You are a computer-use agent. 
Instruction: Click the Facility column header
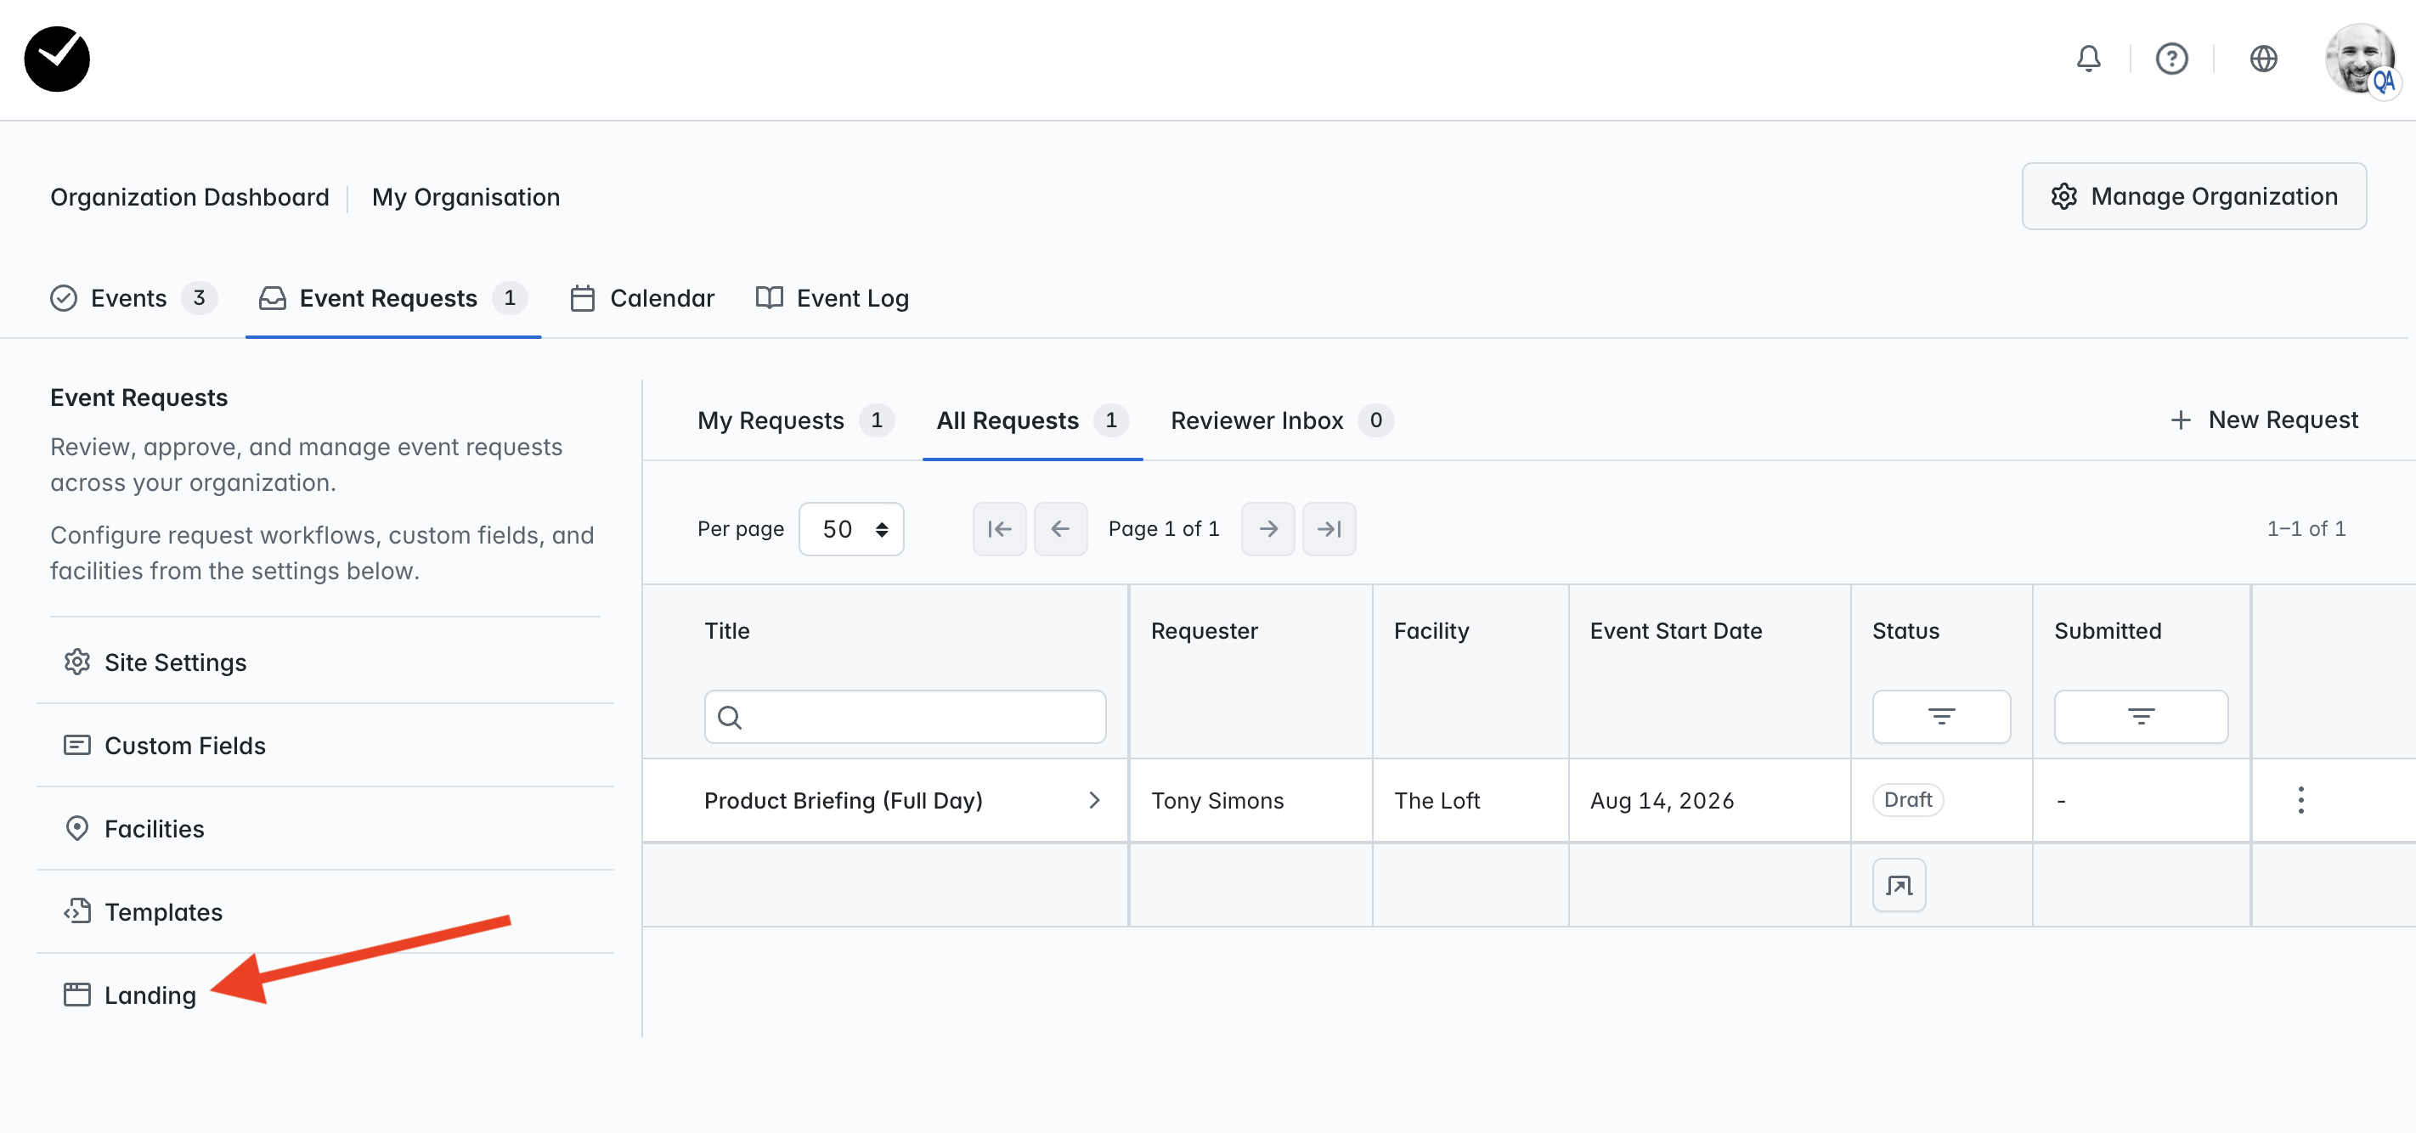(1431, 631)
